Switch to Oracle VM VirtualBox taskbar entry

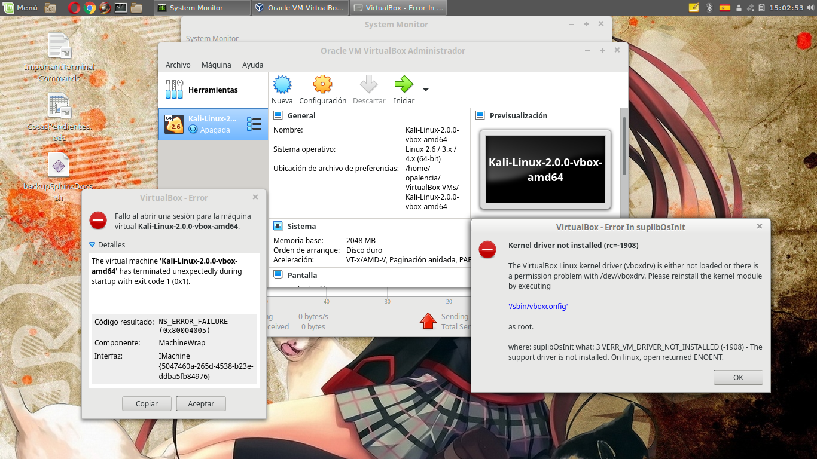pyautogui.click(x=300, y=8)
